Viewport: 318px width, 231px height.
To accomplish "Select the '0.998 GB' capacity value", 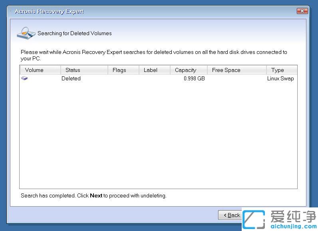I will [194, 78].
